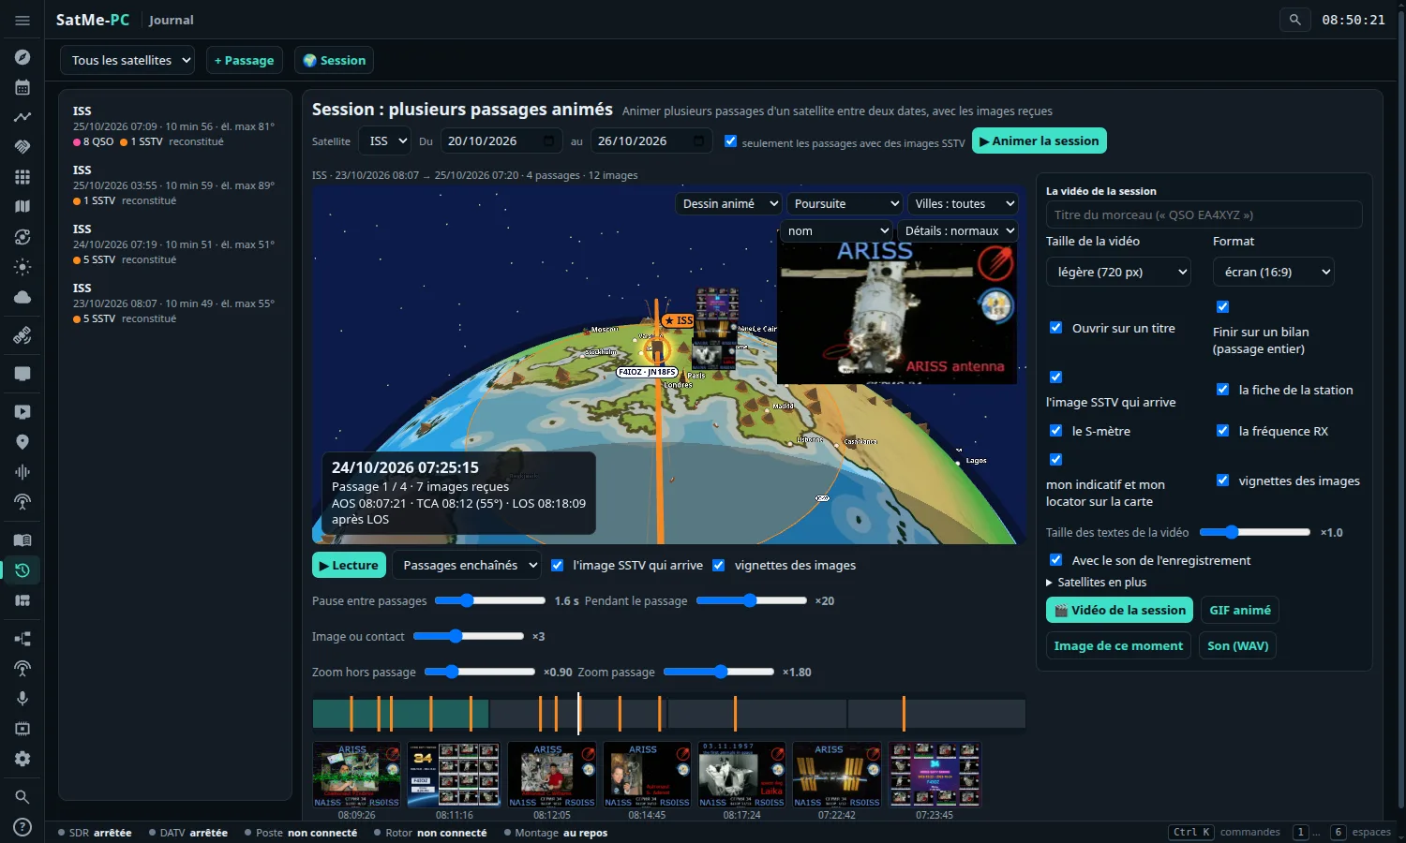The width and height of the screenshot is (1406, 843).
Task: Open the hamburger menu at top left
Action: click(22, 20)
